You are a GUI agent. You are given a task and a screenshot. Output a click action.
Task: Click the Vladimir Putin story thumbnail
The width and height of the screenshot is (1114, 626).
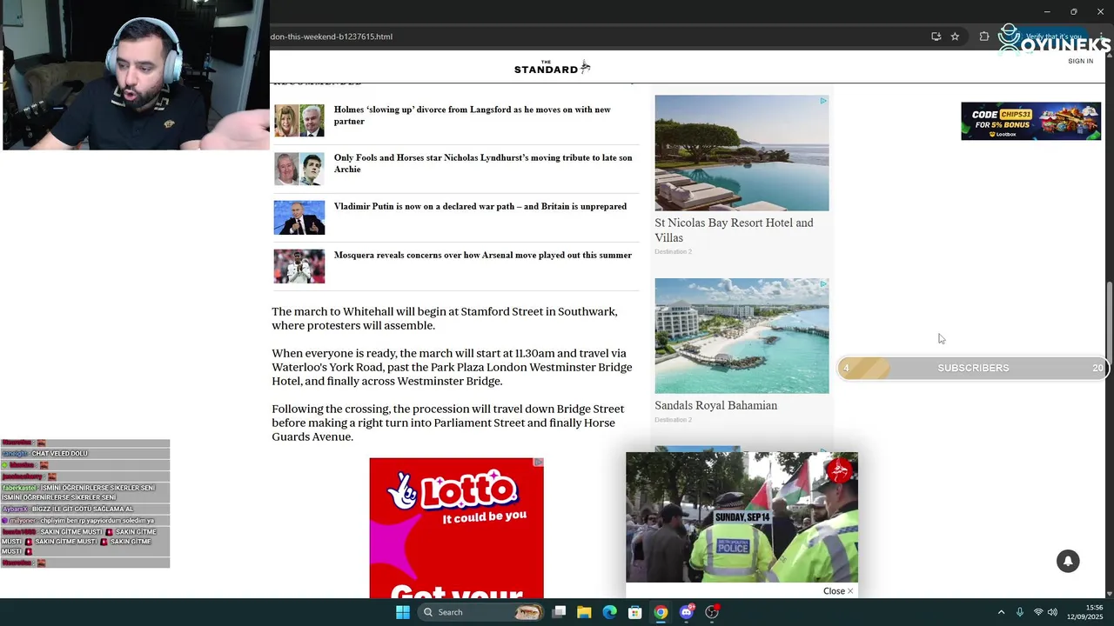coord(299,218)
